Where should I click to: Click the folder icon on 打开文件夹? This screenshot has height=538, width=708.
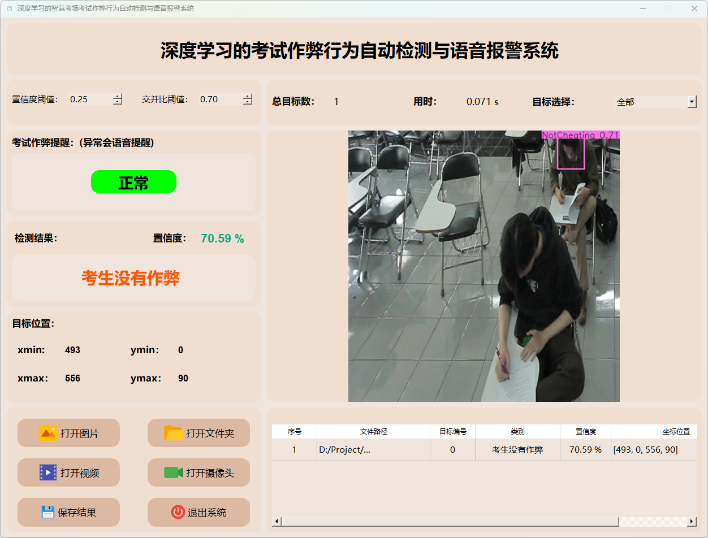pos(174,433)
